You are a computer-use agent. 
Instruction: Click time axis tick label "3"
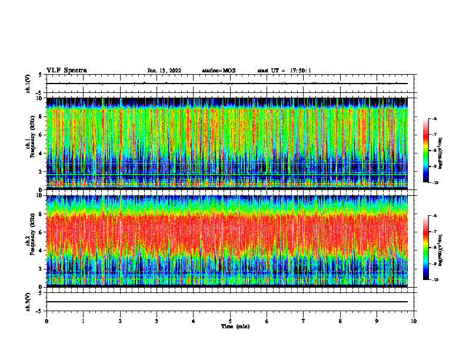[x=157, y=321]
